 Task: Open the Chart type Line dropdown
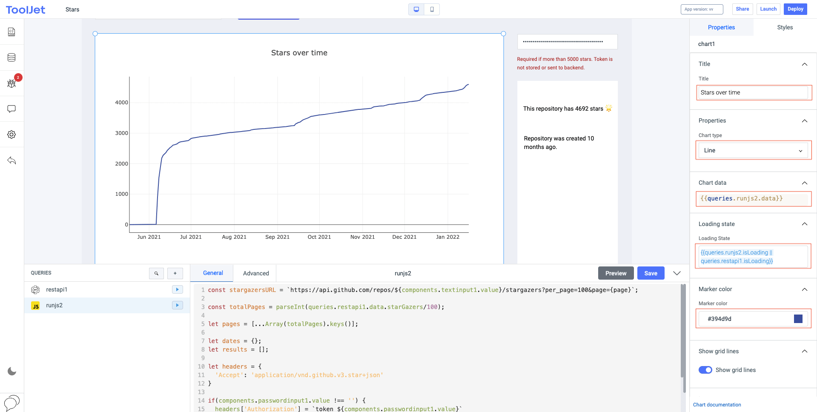[753, 150]
